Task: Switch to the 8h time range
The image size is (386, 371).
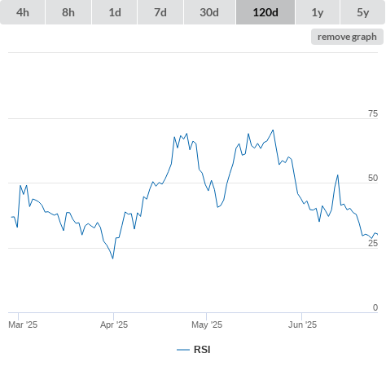Action: (x=68, y=12)
